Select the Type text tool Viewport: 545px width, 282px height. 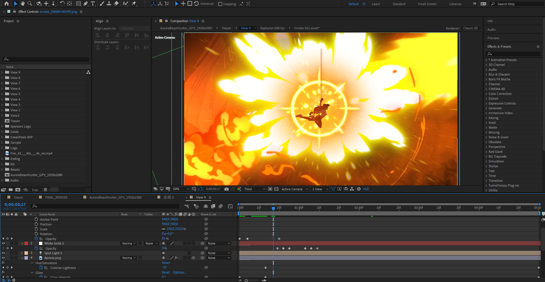pos(93,4)
